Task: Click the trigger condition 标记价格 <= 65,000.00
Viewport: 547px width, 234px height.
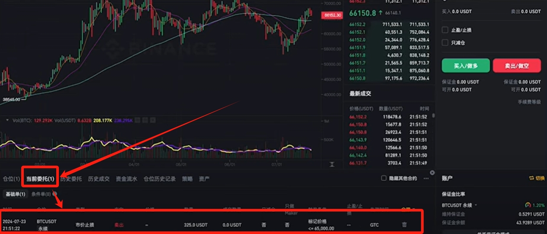Action: [321, 225]
